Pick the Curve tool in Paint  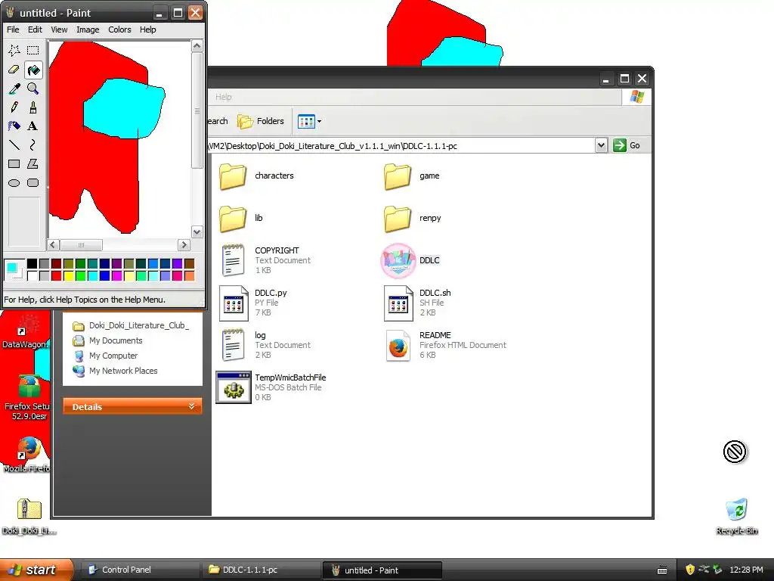pos(33,144)
